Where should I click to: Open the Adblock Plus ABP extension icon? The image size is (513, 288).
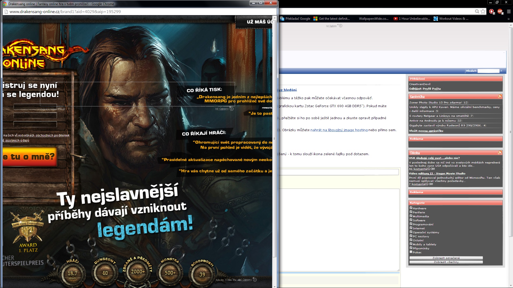pos(500,11)
